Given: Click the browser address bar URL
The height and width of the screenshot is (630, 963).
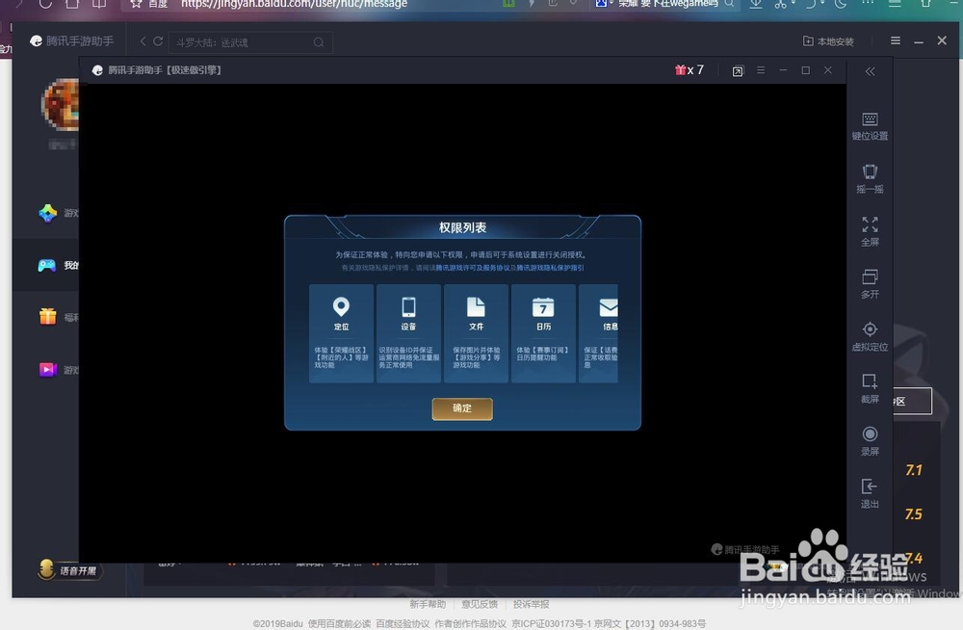Looking at the screenshot, I should (x=294, y=4).
